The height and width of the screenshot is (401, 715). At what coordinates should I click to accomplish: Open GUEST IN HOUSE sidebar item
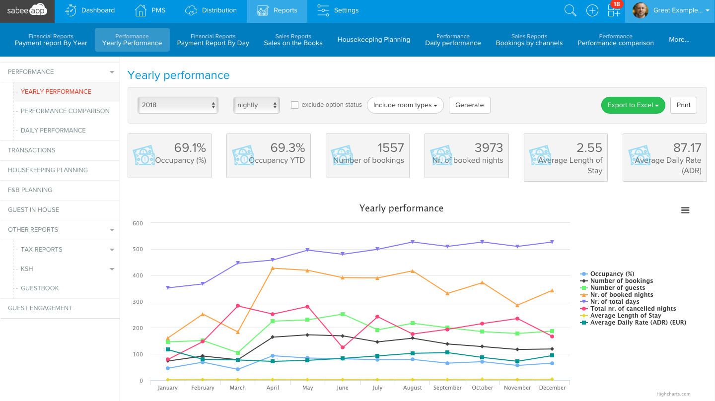point(60,210)
